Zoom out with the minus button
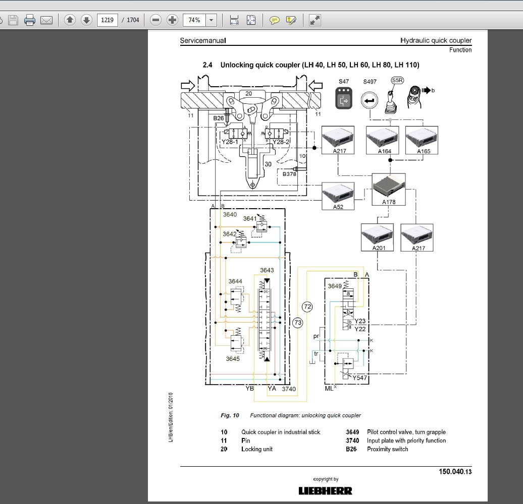523x504 pixels. click(155, 20)
